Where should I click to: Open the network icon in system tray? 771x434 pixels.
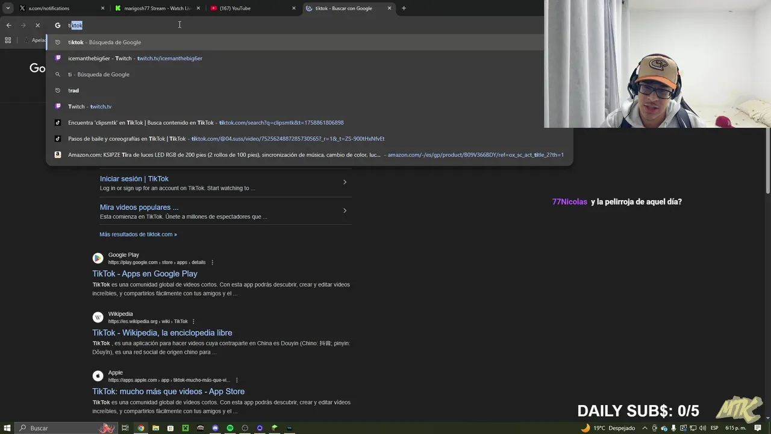coord(693,428)
